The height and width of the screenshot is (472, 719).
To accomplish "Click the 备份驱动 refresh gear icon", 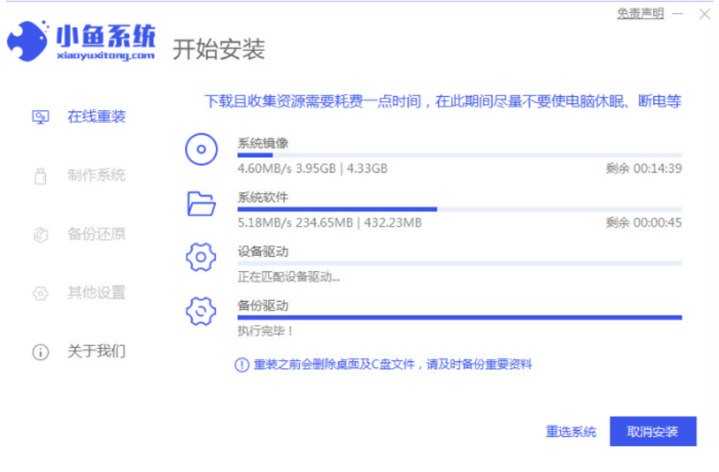I will click(x=202, y=311).
